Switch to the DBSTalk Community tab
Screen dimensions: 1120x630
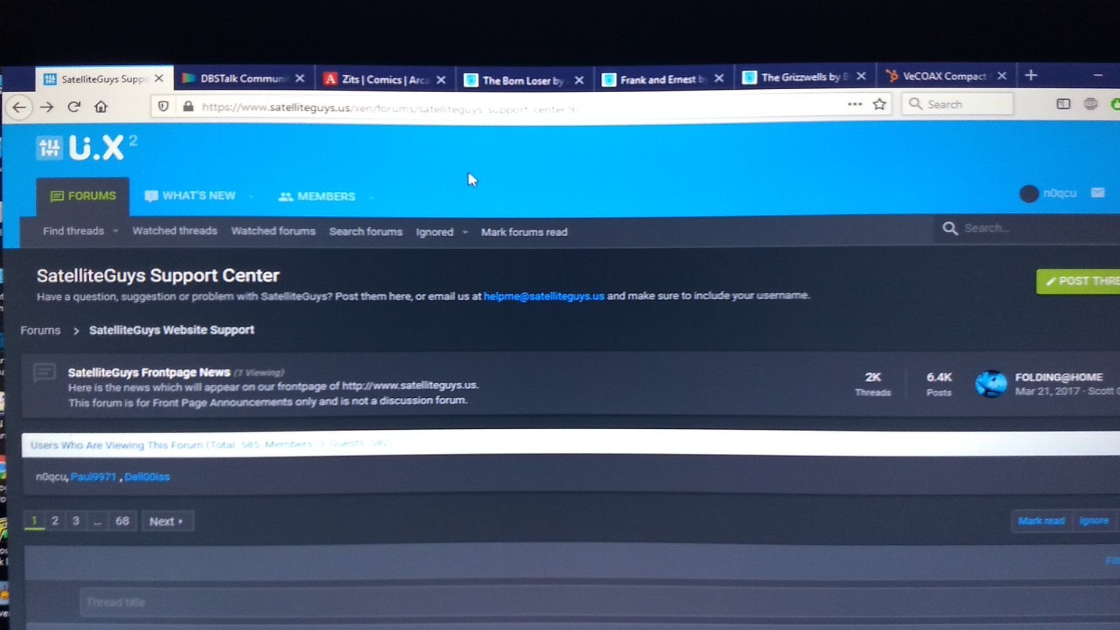(242, 78)
